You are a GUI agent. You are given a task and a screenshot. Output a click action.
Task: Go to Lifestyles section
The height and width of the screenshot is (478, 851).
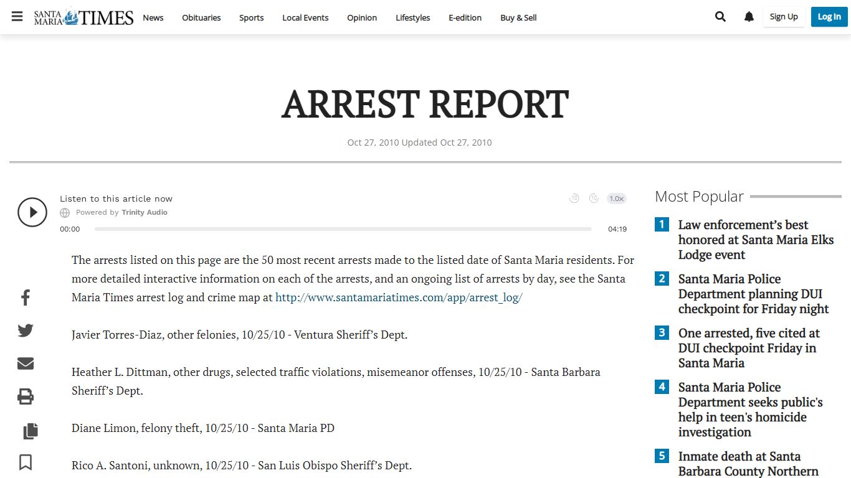(x=413, y=17)
